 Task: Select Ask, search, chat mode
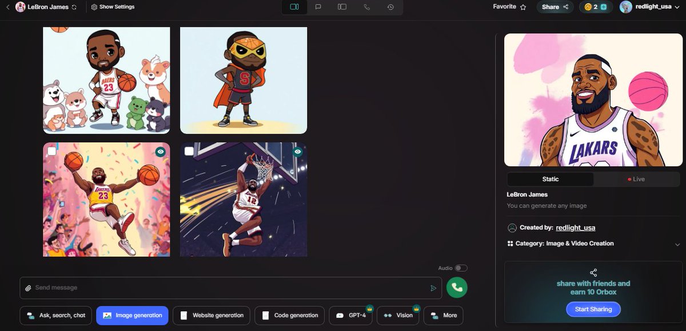pyautogui.click(x=56, y=315)
